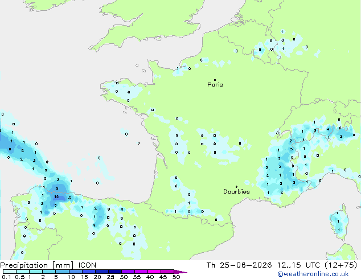Click the 40 to 45 mm legend swatch
The width and height of the screenshot is (361, 279).
click(154, 272)
